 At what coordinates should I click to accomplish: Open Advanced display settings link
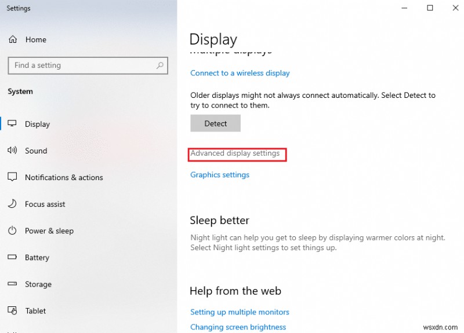click(x=235, y=153)
